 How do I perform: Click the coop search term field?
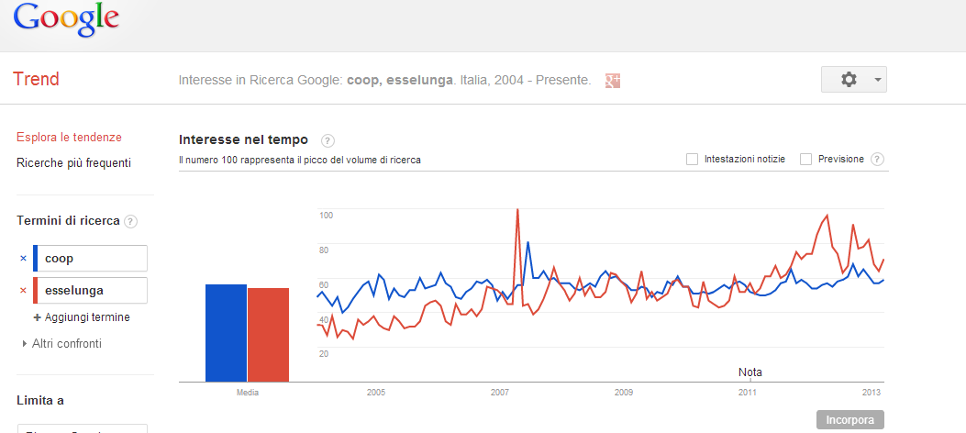tap(94, 259)
